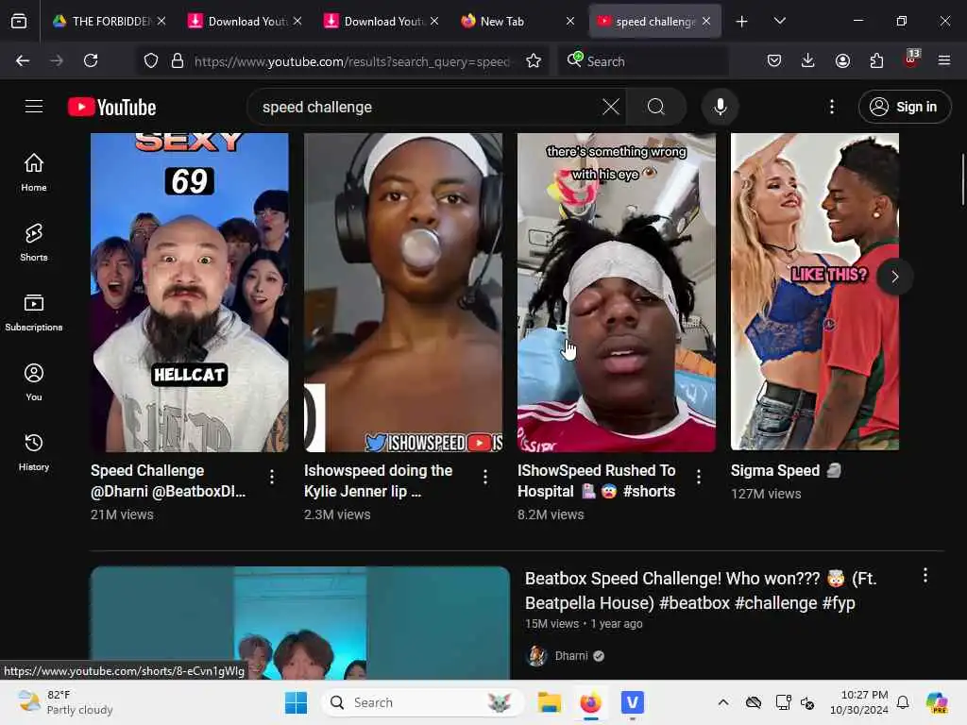Open a new browser tab
The image size is (967, 725).
coord(741,21)
